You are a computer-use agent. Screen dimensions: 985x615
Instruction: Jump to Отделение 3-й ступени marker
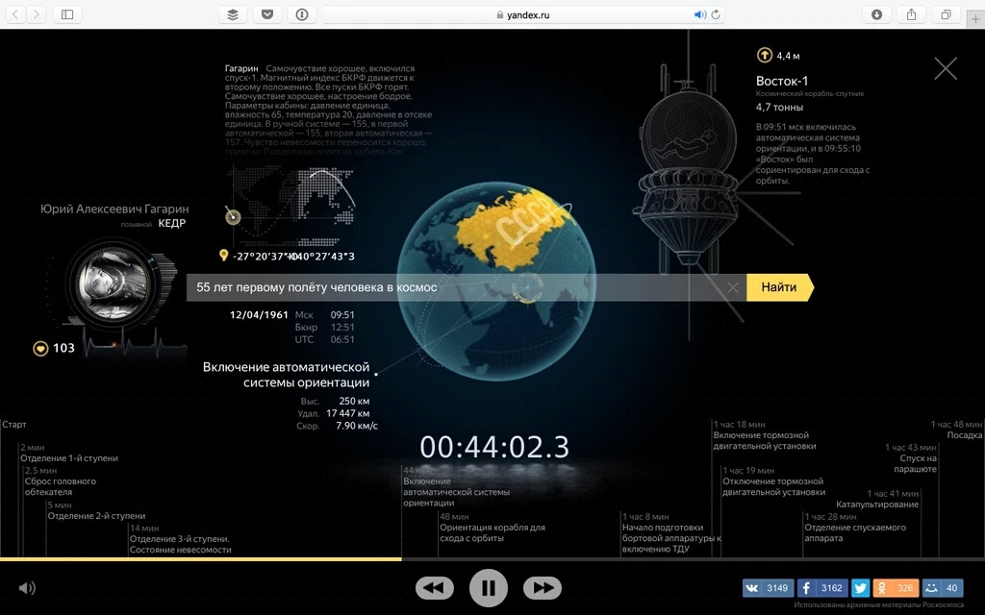180,539
